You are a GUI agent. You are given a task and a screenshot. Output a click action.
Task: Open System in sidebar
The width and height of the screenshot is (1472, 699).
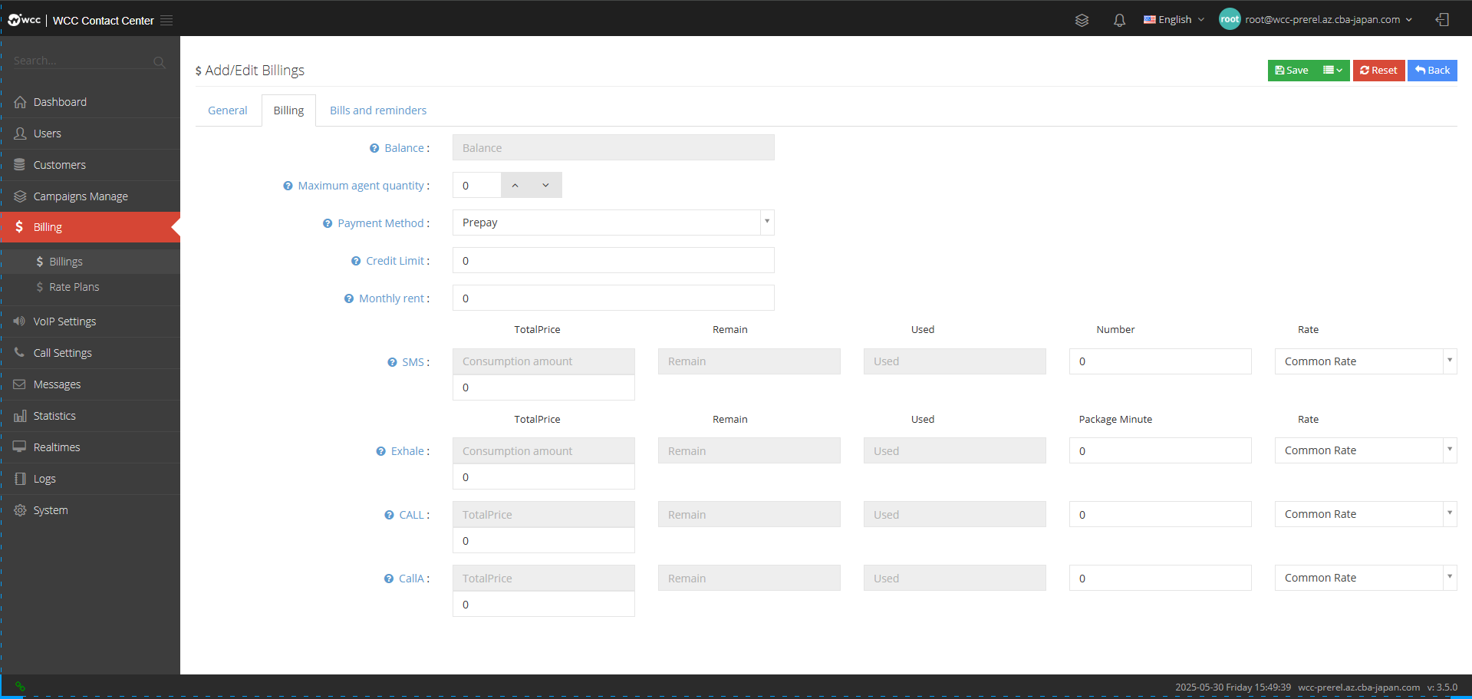click(91, 510)
